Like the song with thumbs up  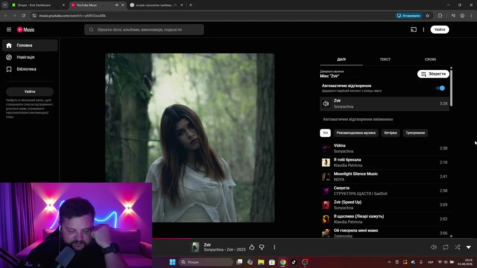coord(252,247)
